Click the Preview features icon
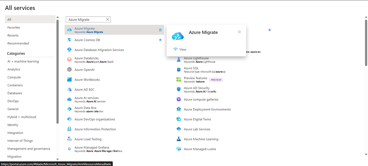Screen dimensions: 368x166 (x=179, y=79)
